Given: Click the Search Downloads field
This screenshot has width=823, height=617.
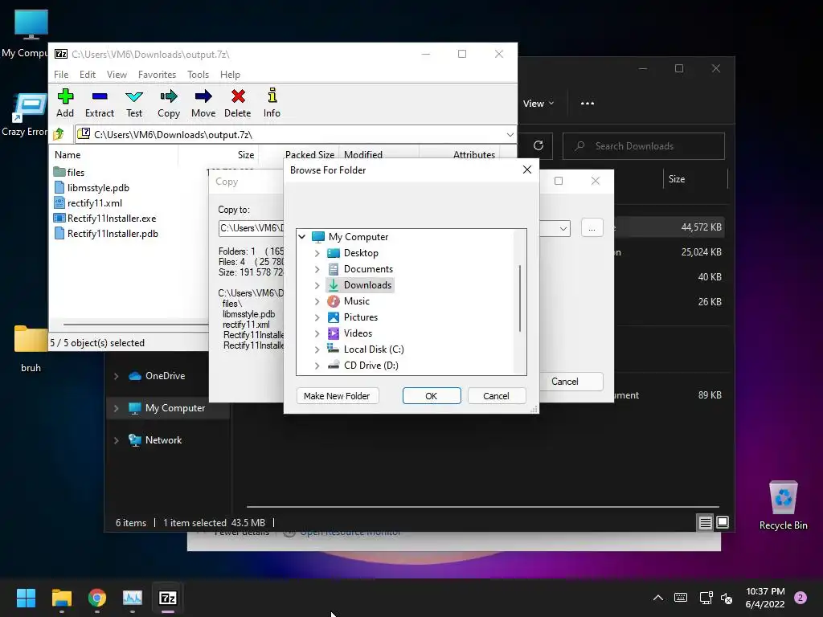Looking at the screenshot, I should coord(644,146).
